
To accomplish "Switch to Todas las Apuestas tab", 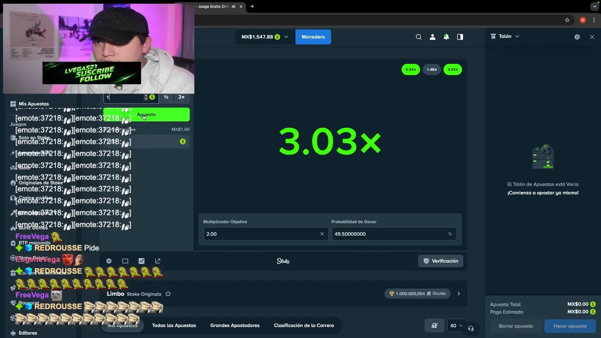I will pos(174,325).
